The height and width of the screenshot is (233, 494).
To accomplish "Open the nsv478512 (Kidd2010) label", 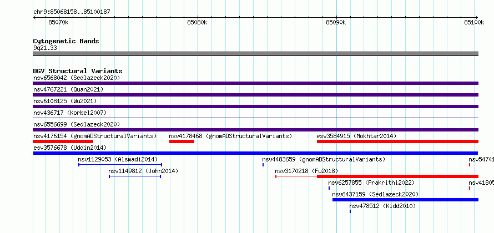I will point(382,206).
